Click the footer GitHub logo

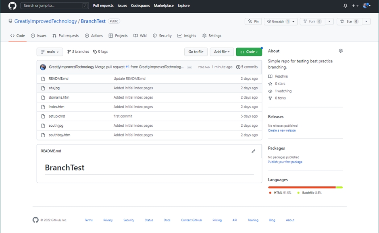click(35, 220)
